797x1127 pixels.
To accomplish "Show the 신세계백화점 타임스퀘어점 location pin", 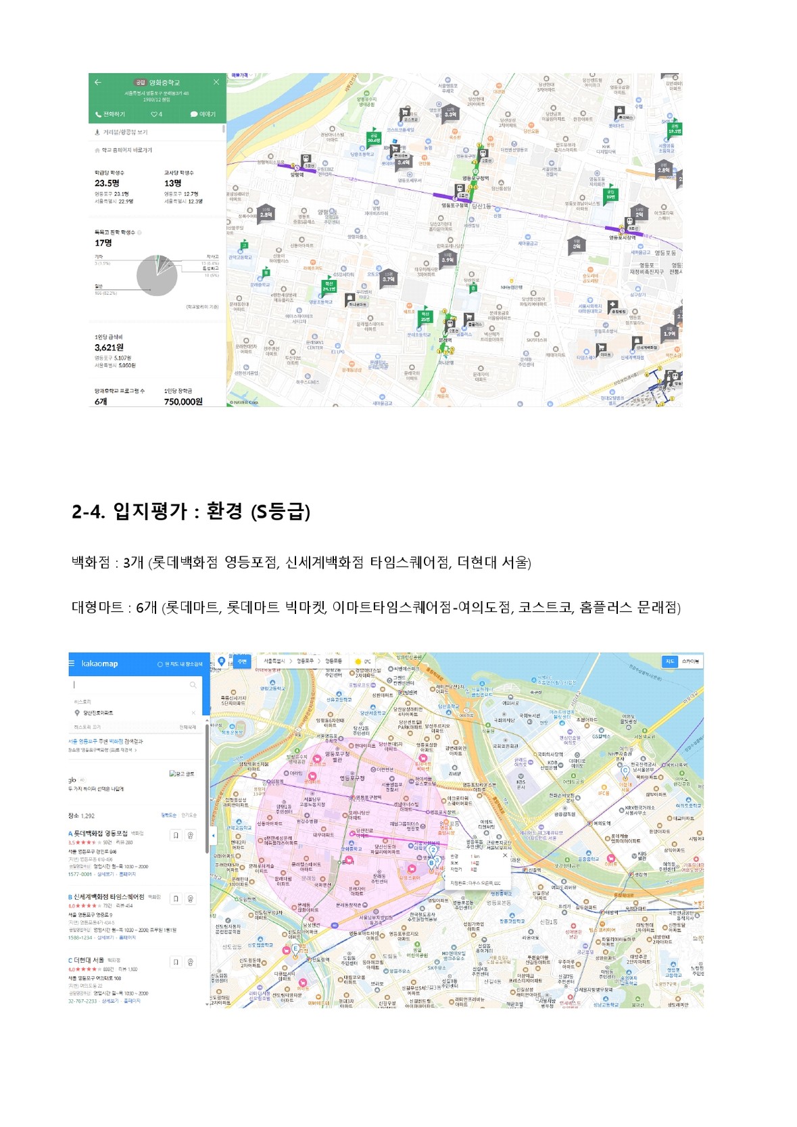I will (x=191, y=898).
